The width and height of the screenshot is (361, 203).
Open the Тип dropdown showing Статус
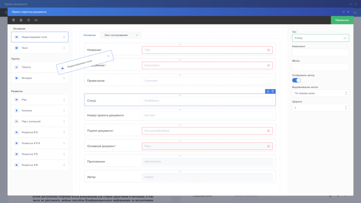[320, 38]
